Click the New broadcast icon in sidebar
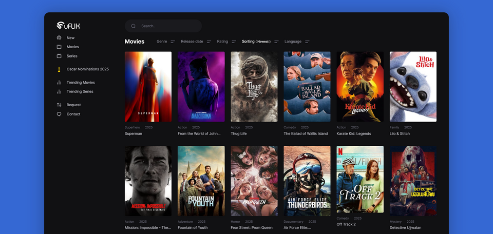This screenshot has height=234, width=493. [59, 37]
